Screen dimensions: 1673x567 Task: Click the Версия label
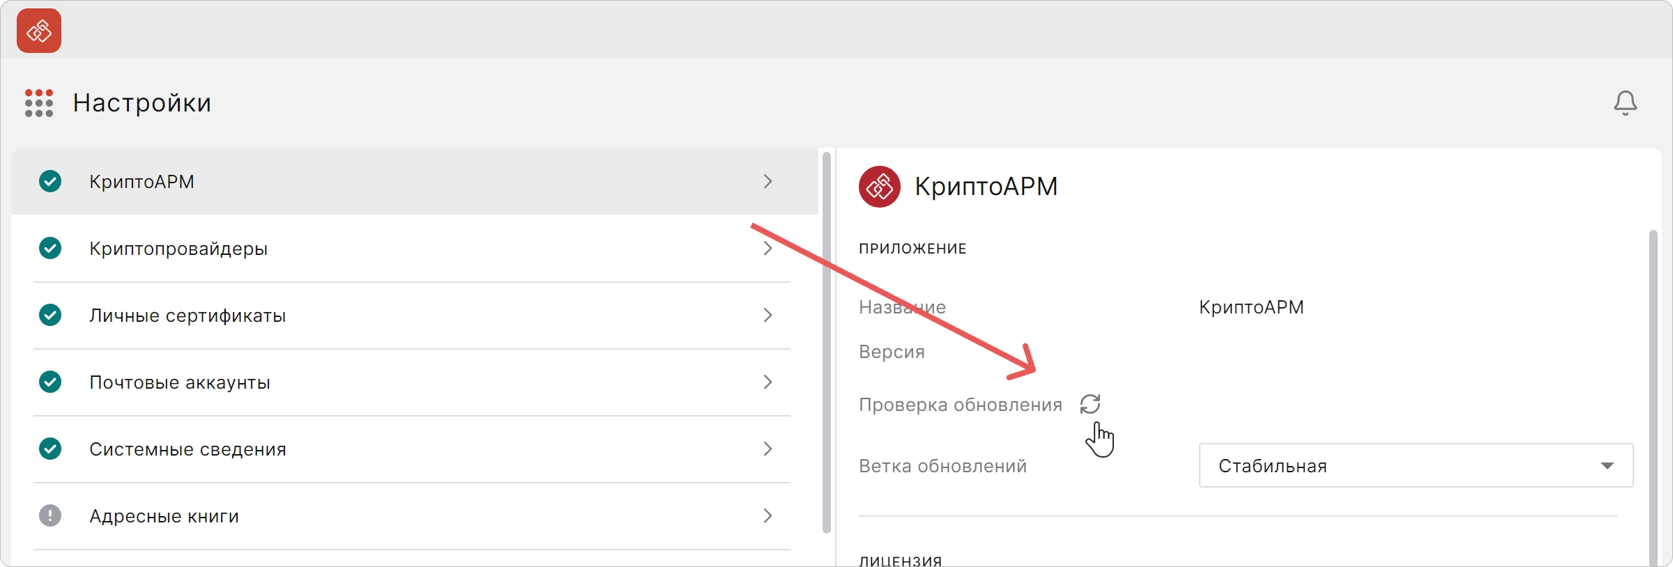(892, 352)
